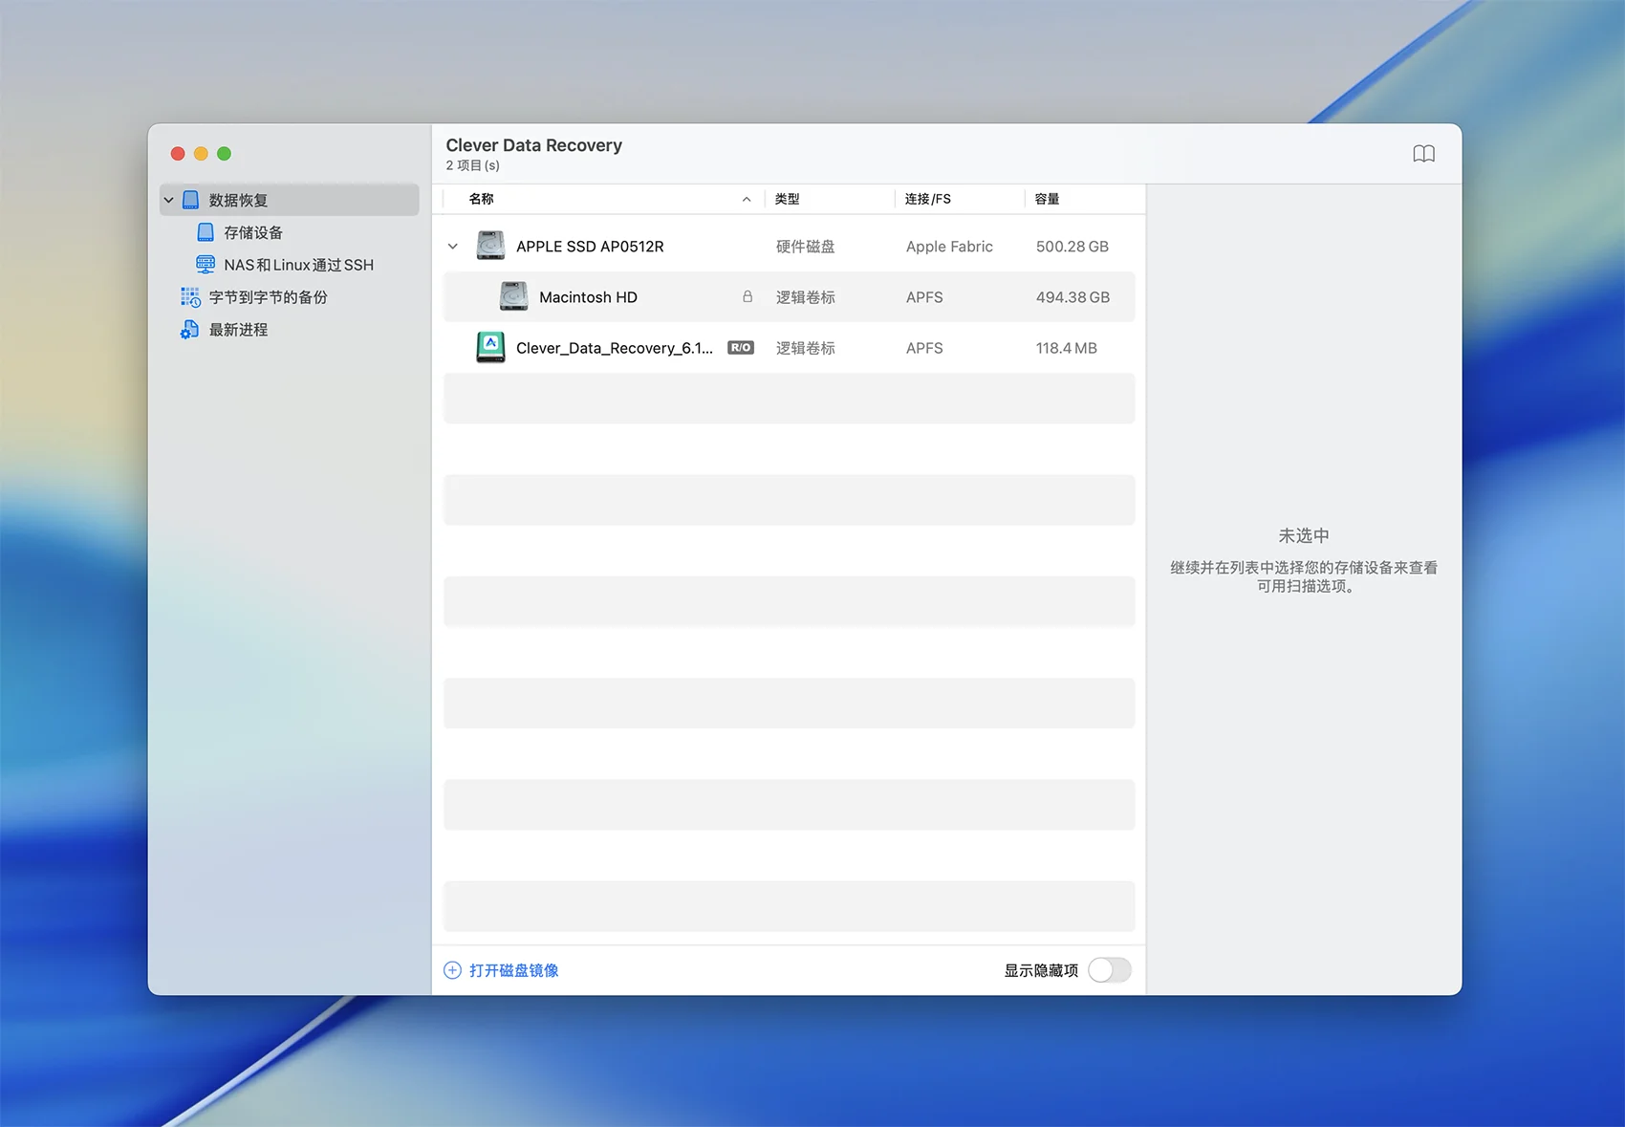Viewport: 1625px width, 1127px height.
Task: Sort by the 容量 column header
Action: coord(1047,199)
